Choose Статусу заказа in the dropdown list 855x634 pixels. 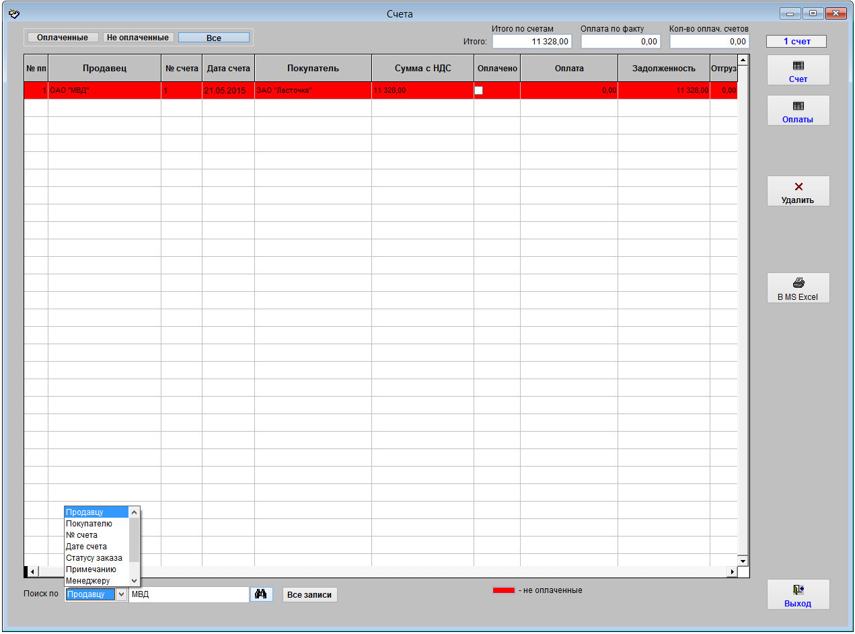[97, 558]
